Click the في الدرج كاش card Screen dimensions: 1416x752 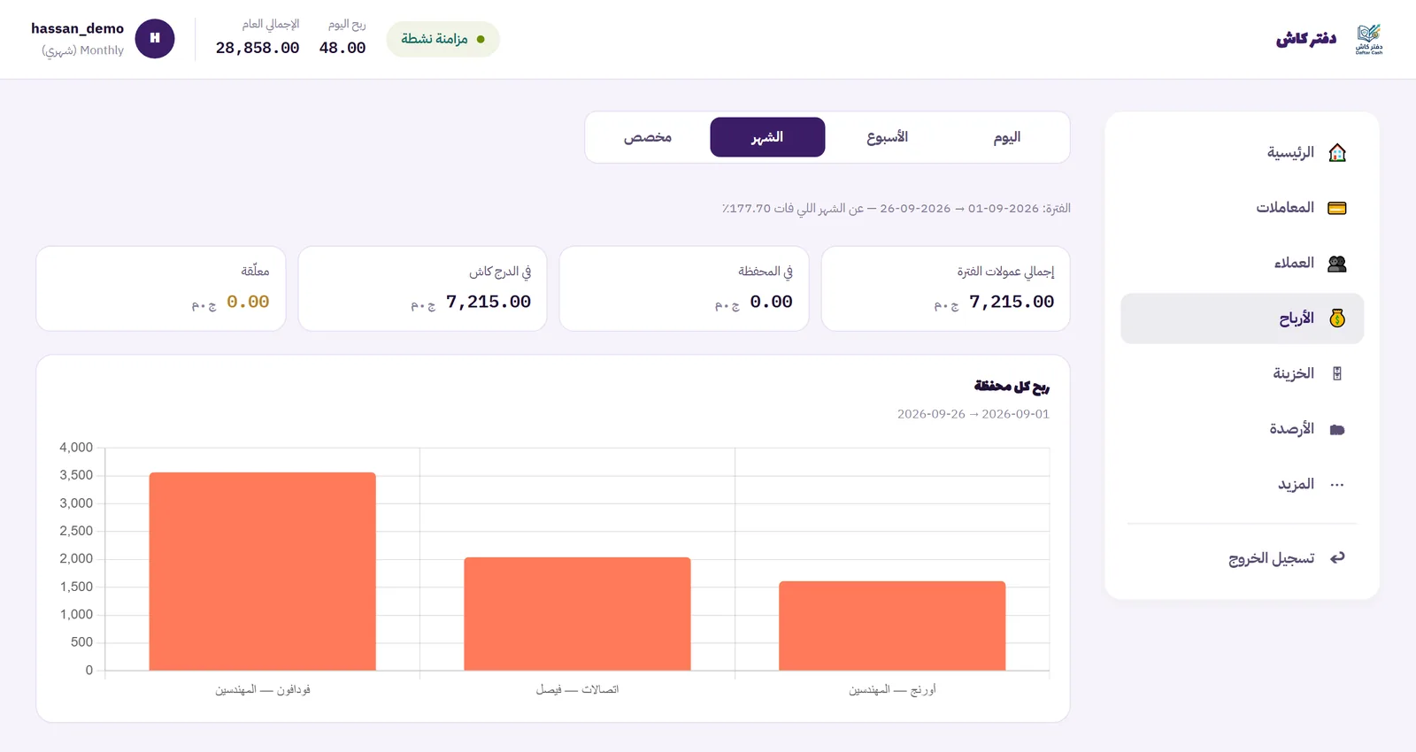point(422,288)
